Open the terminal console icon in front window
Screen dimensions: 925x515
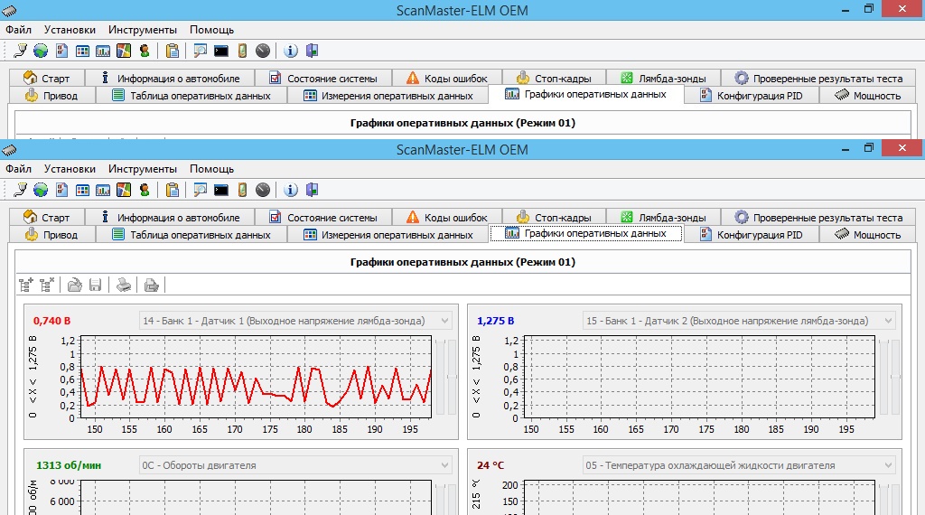(220, 190)
